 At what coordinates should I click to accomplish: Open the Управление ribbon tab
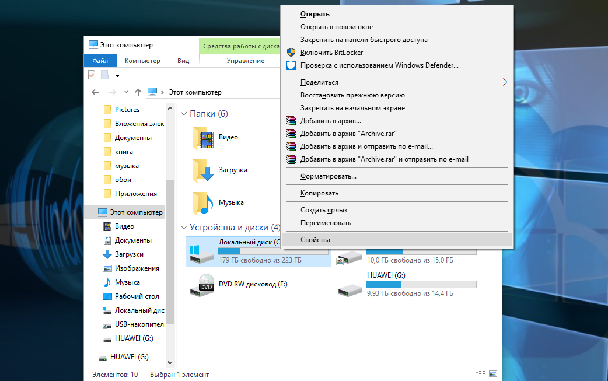tap(246, 61)
